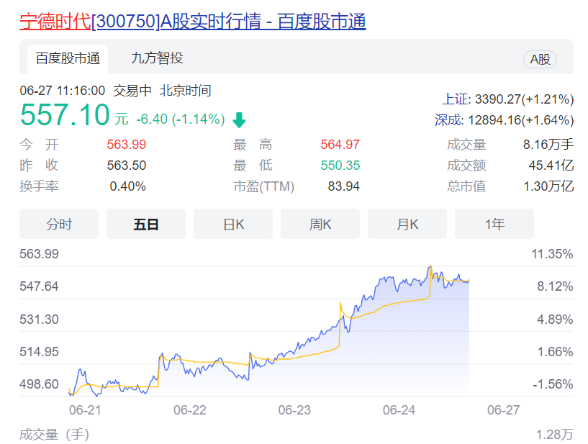Screen dimensions: 588x444
Task: Click the current price 557.10
Action: (x=65, y=114)
